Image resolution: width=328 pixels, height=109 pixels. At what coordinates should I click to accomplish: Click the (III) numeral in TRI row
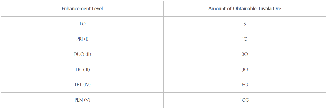click(87, 69)
